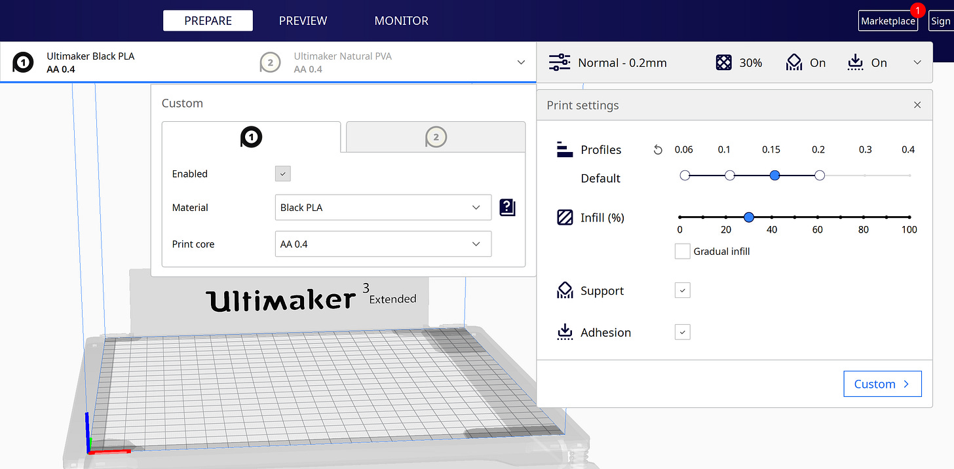Click the print settings sliders icon
The width and height of the screenshot is (954, 469).
[x=560, y=63]
